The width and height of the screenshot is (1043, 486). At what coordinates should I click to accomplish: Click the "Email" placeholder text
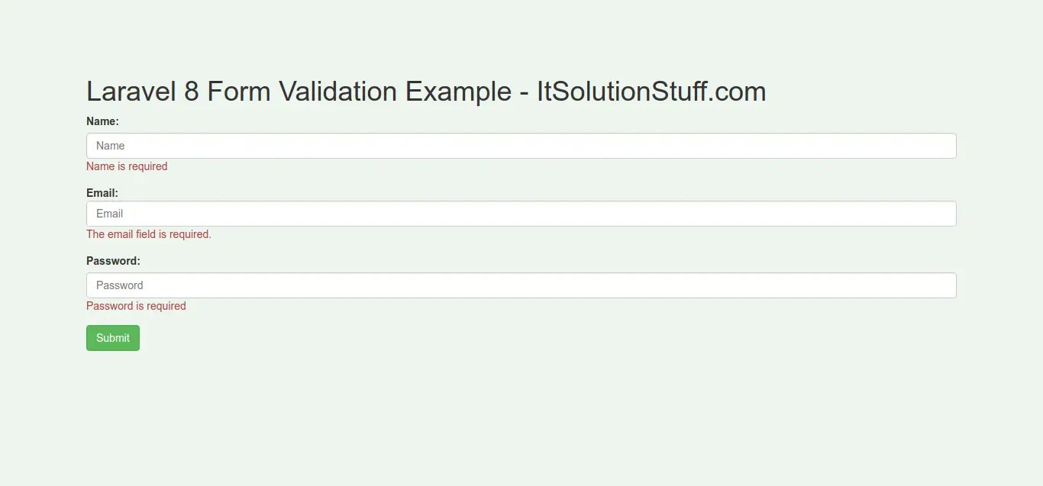[x=110, y=214]
